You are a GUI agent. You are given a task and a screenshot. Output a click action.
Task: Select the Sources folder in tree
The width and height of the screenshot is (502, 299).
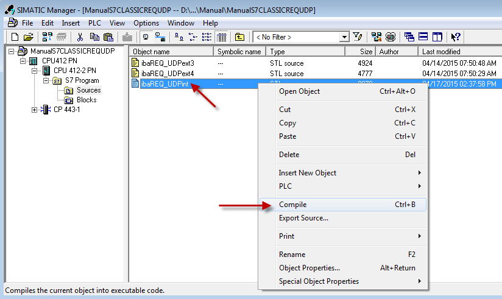click(89, 90)
